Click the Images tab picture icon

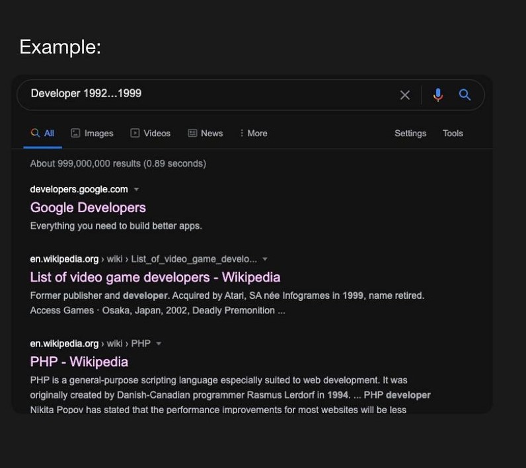pyautogui.click(x=75, y=133)
